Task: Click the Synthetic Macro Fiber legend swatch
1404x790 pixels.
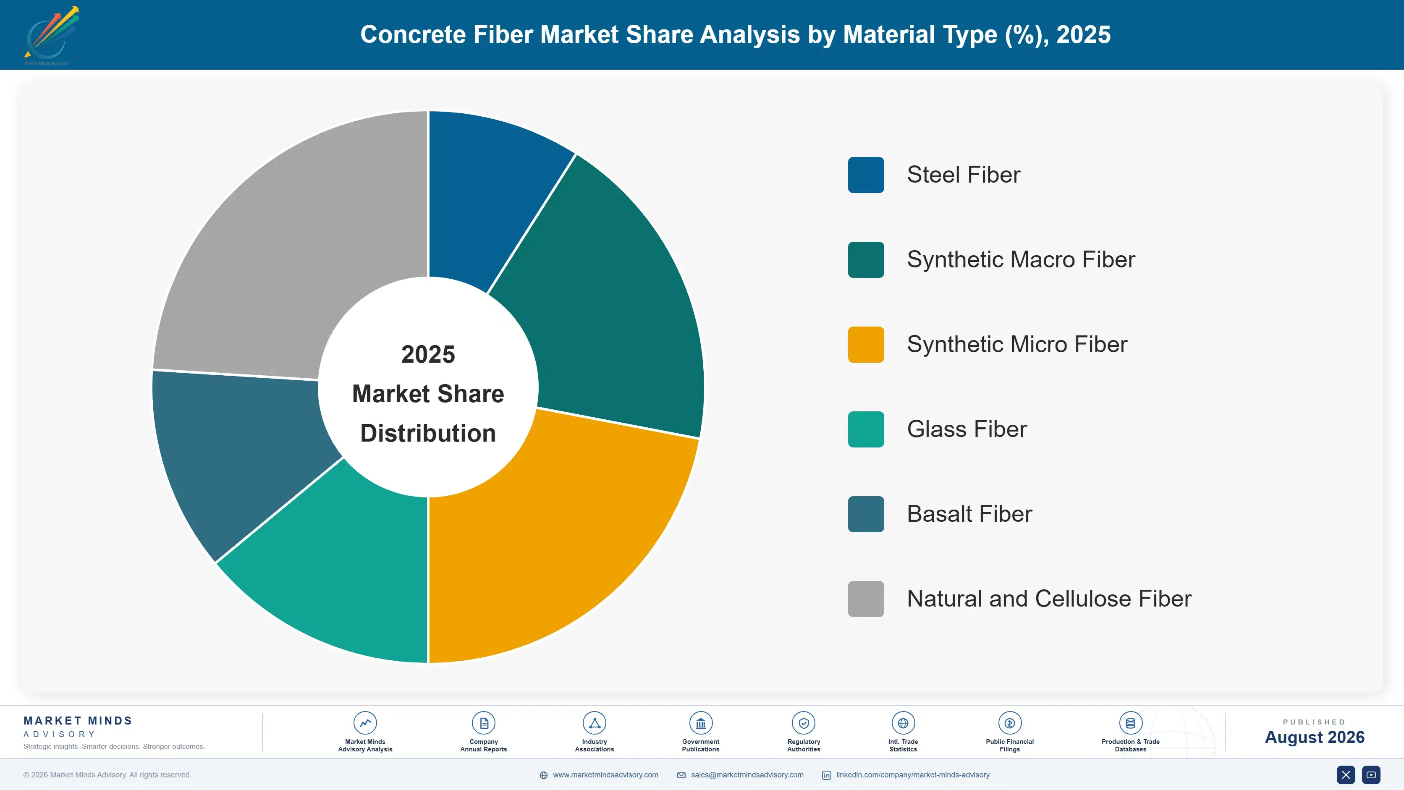Action: (865, 260)
